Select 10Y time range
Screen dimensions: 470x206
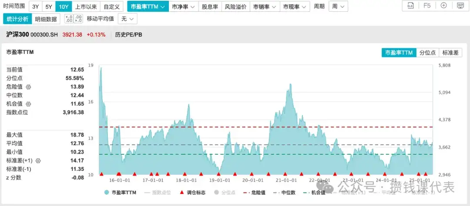click(x=64, y=6)
